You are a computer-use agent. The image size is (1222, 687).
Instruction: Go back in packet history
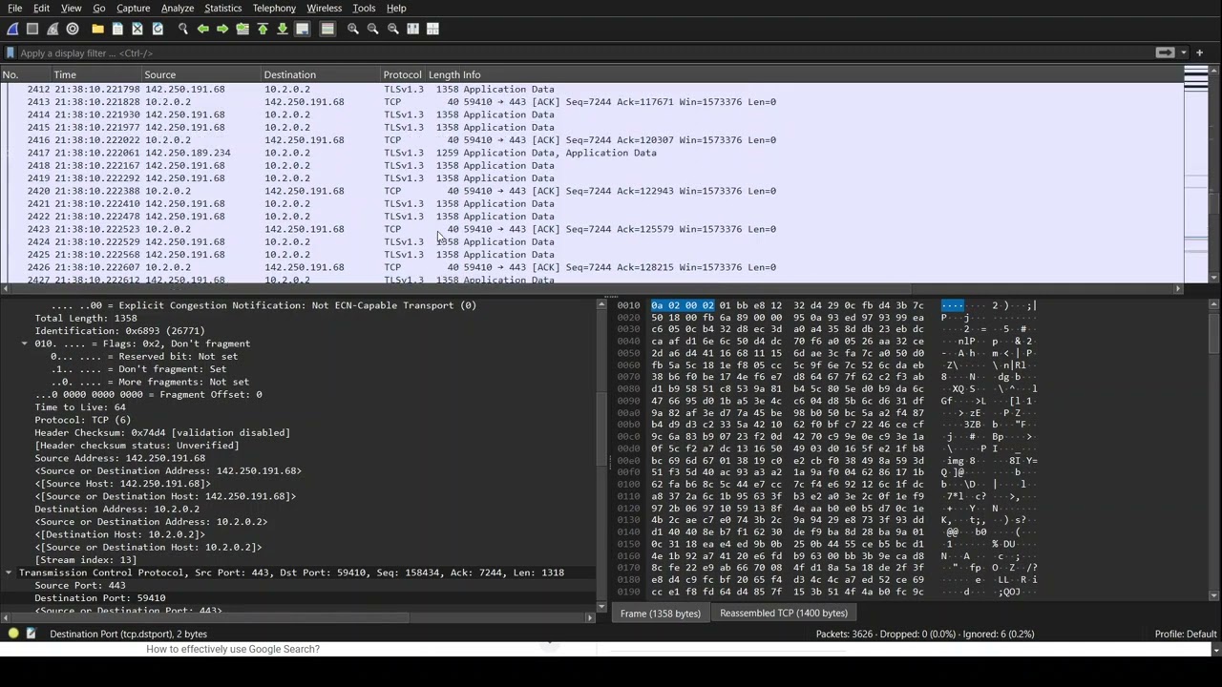pos(203,29)
